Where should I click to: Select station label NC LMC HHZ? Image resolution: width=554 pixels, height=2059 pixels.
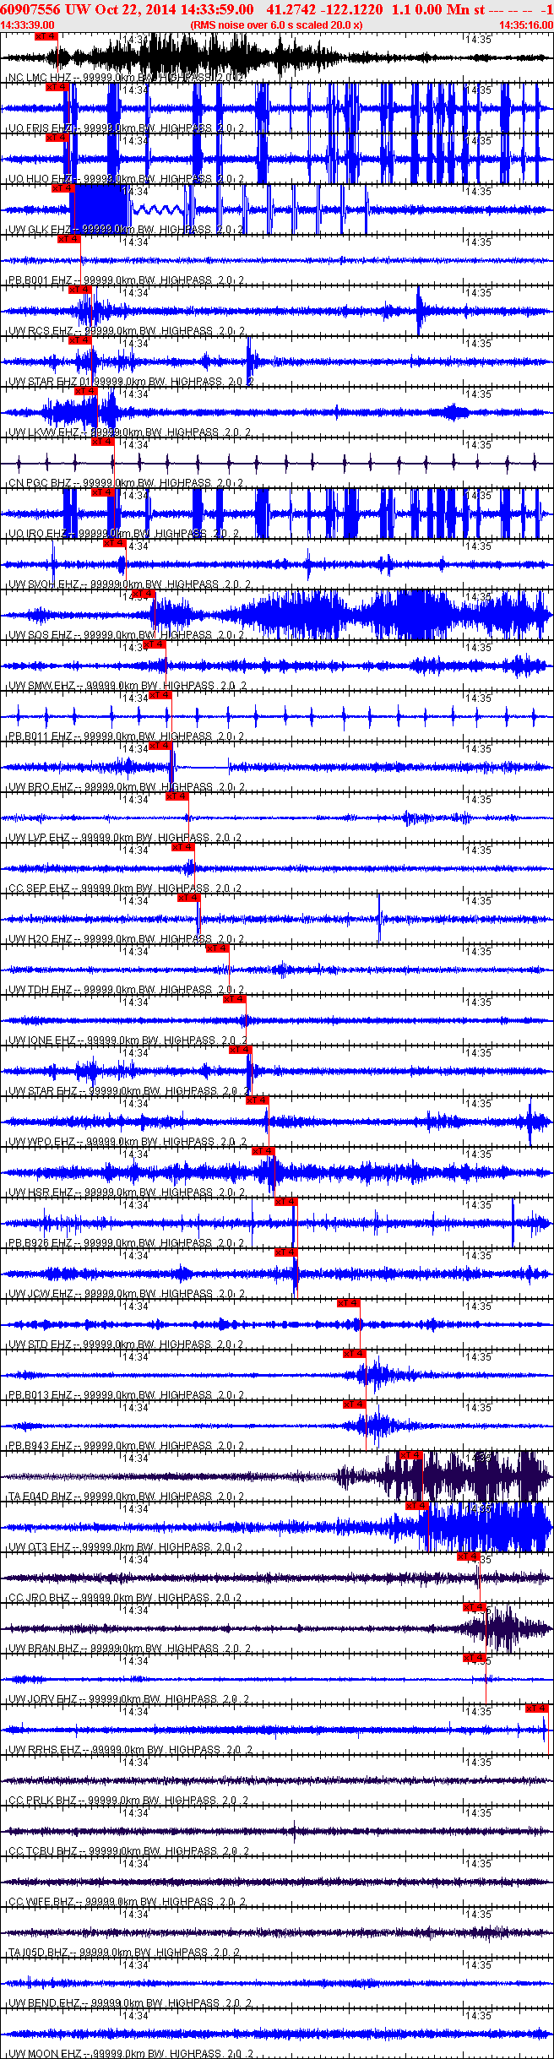40,78
